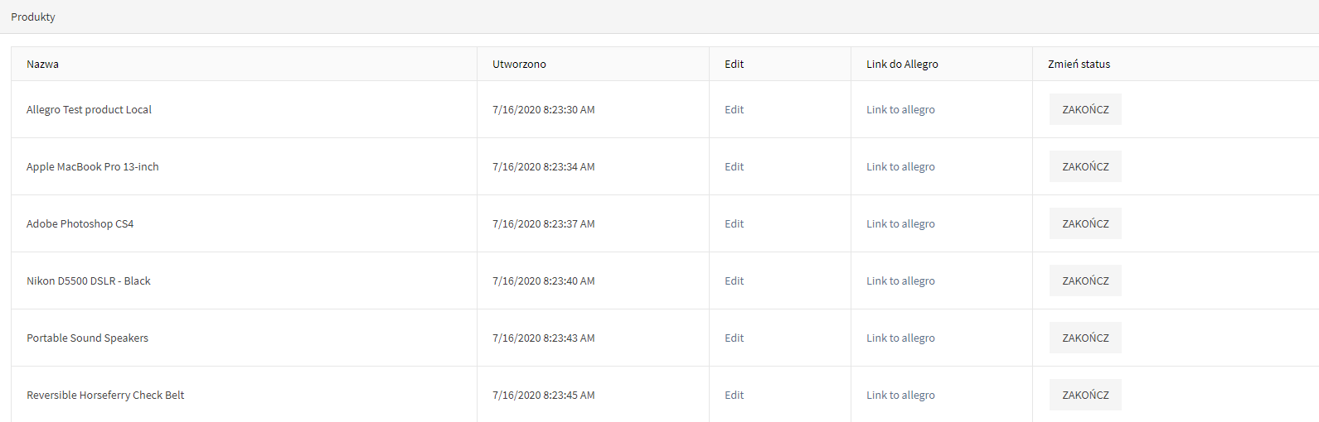Edit the Reversible Horseferry Check Belt product
The image size is (1319, 422).
734,395
